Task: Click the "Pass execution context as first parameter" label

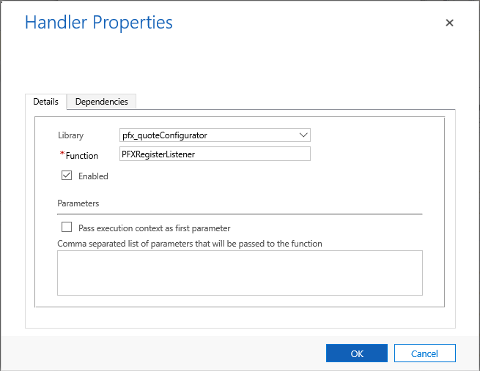Action: pos(154,228)
